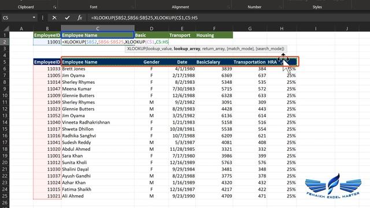Select the Sudesh Reddy name cell
The width and height of the screenshot is (370, 208).
coord(98,143)
